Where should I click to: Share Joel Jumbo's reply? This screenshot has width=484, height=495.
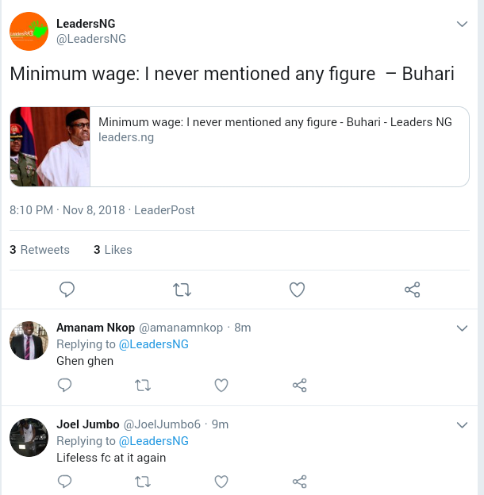click(x=299, y=482)
